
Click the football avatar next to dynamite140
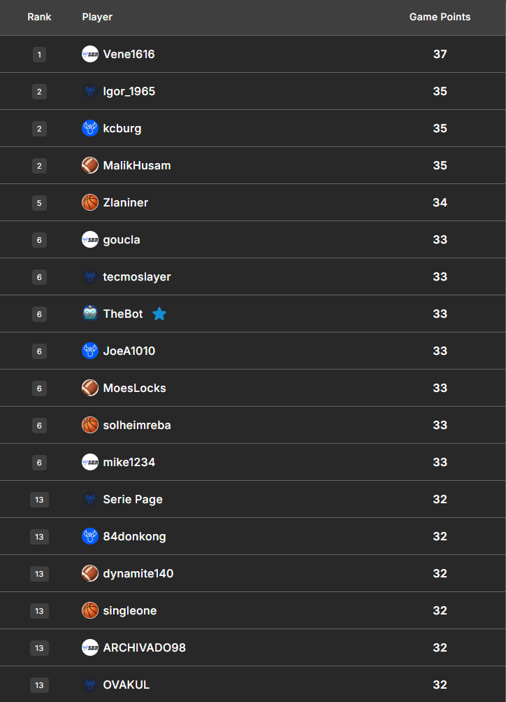90,573
